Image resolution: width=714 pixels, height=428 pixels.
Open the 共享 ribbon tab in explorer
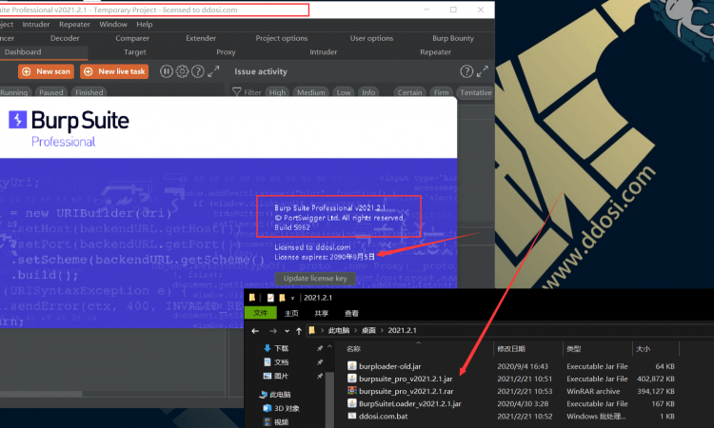click(322, 313)
